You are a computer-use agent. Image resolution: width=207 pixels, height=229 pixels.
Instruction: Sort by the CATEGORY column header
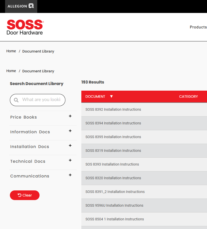[x=188, y=96]
